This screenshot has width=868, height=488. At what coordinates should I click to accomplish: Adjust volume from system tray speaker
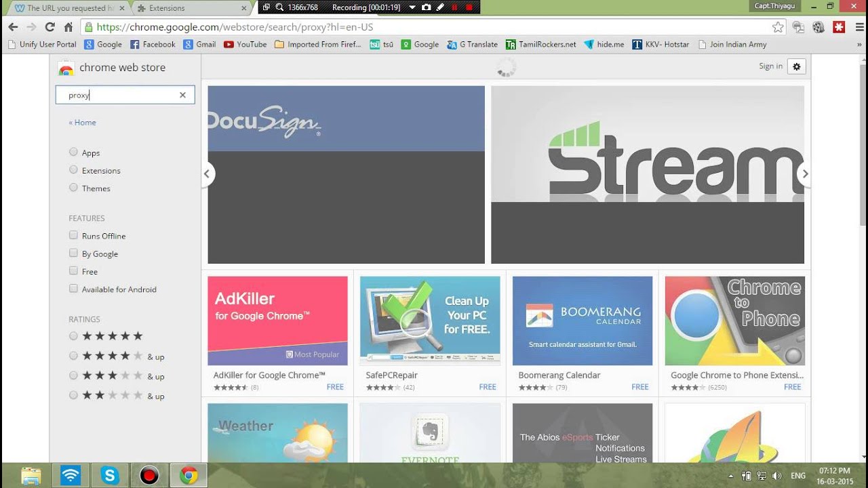777,476
